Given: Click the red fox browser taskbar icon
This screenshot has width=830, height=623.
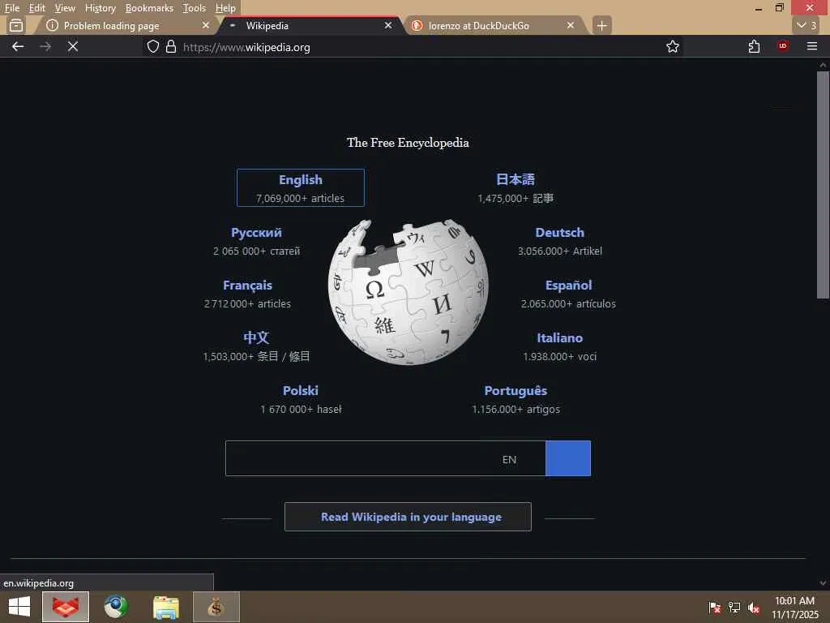Looking at the screenshot, I should (x=66, y=607).
